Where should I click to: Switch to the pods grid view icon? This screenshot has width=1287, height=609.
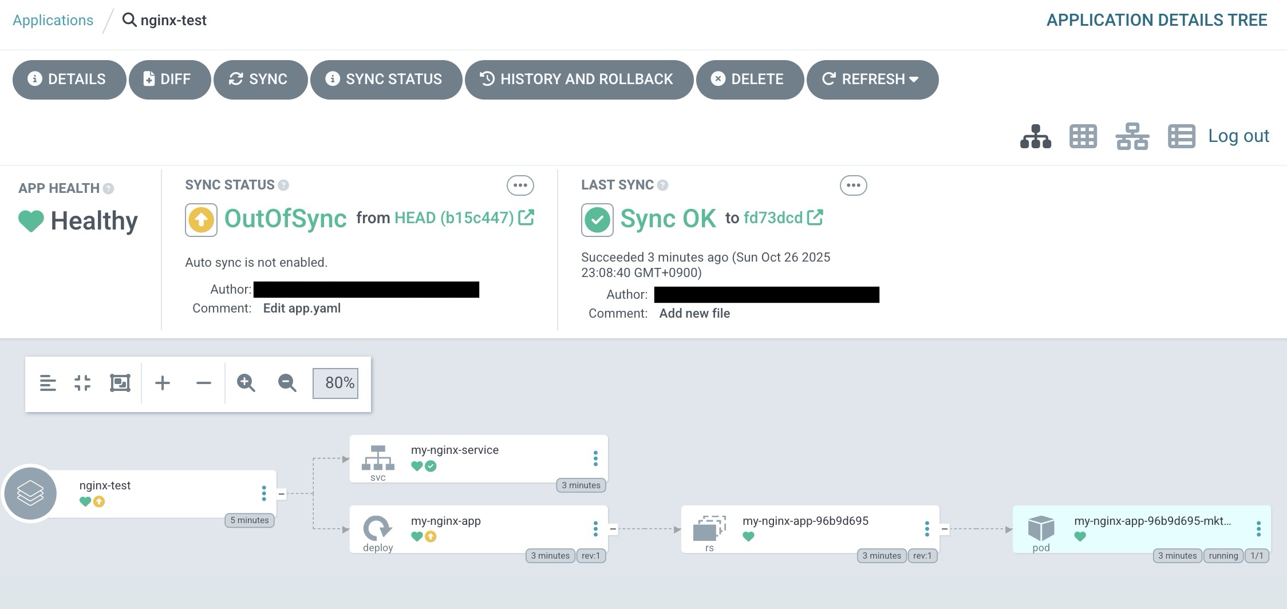click(x=1083, y=136)
